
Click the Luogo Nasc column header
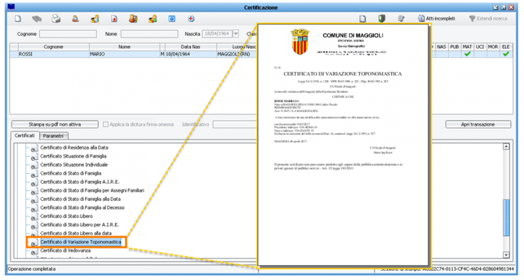236,47
